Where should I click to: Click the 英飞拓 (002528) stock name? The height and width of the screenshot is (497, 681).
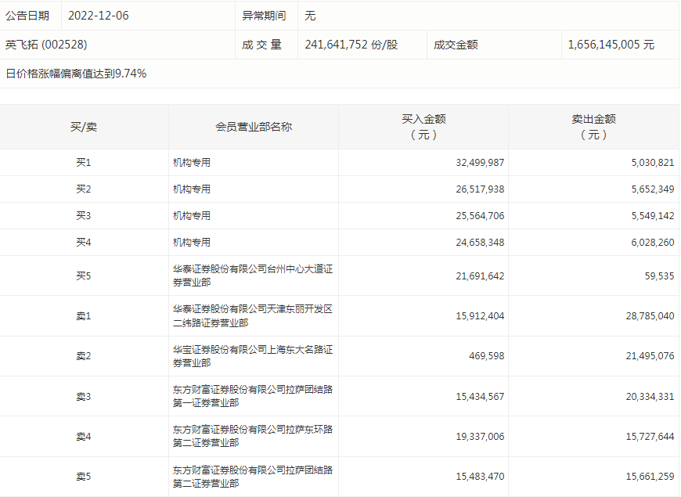[x=46, y=45]
